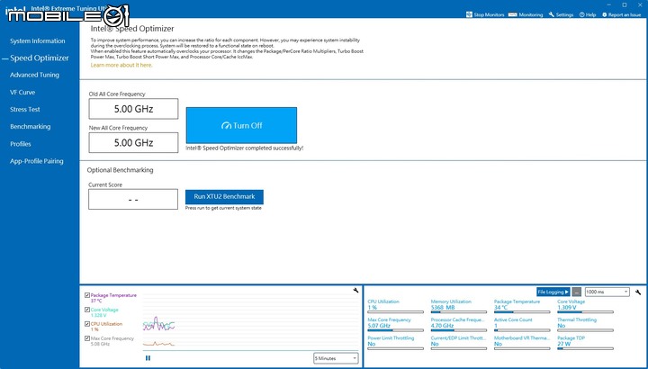
Task: Open graph settings wrench icon
Action: (355, 291)
